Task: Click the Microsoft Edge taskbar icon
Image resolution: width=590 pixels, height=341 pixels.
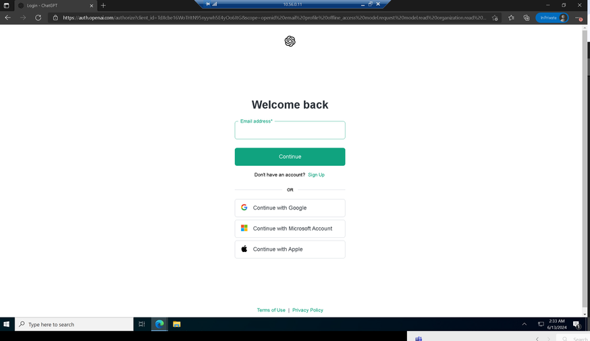Action: tap(159, 324)
